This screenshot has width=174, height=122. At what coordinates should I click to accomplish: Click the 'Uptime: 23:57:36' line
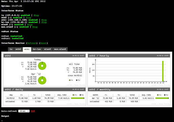coord(11,6)
